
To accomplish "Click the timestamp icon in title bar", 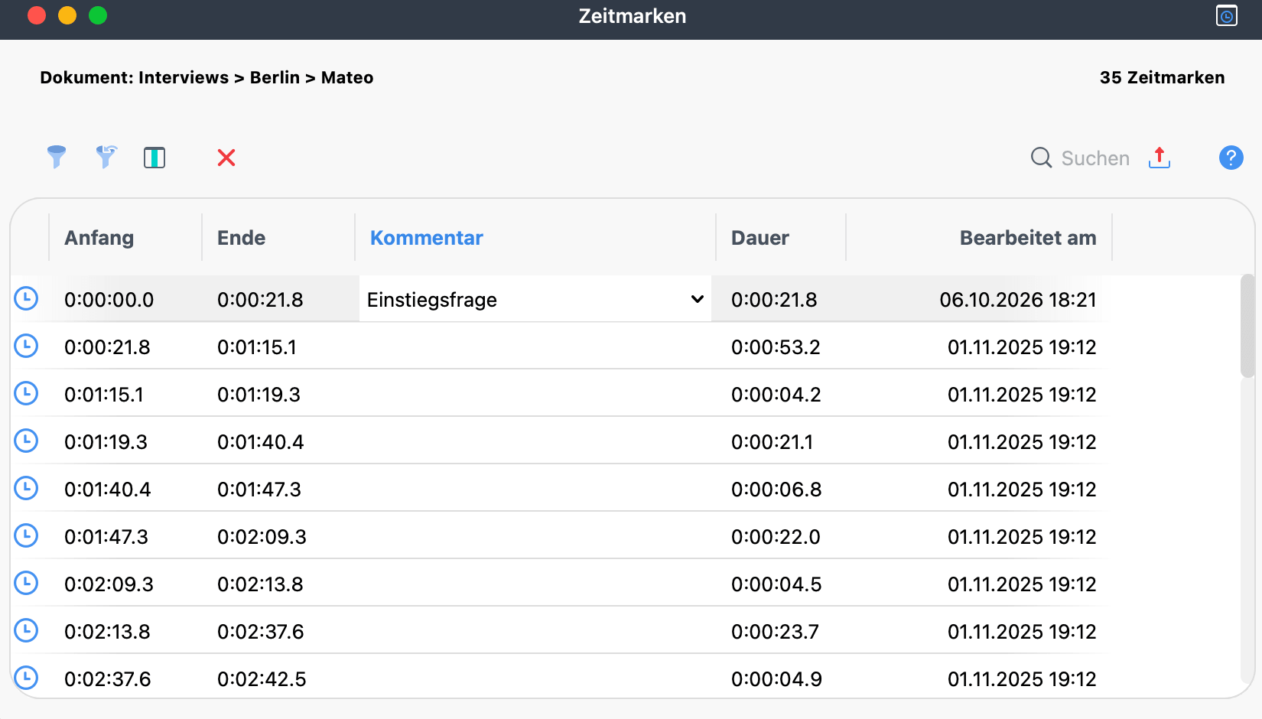I will (x=1227, y=15).
